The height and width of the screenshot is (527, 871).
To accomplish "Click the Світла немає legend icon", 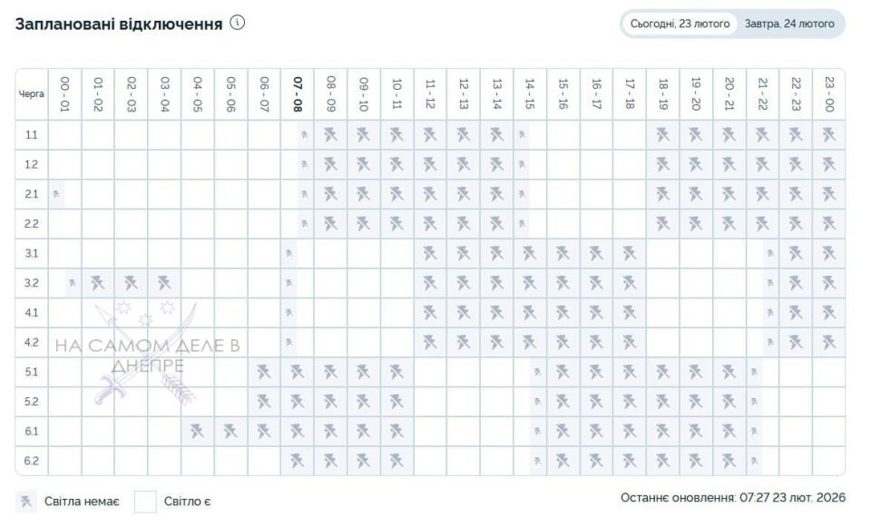I will coord(27,501).
